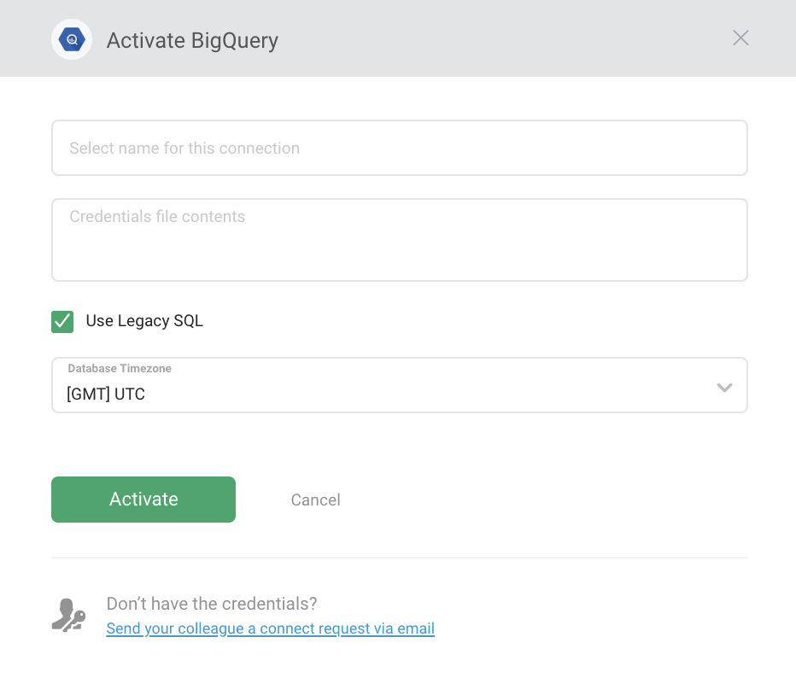The width and height of the screenshot is (796, 678).
Task: Click the person-with-badge icon by the credentials note
Action: pos(68,613)
